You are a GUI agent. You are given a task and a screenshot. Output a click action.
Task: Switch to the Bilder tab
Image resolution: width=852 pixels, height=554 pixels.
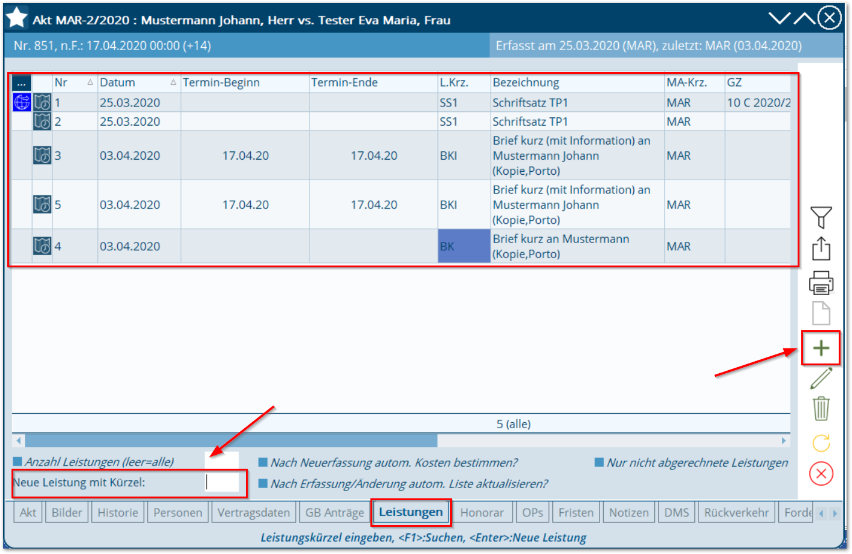click(x=66, y=512)
